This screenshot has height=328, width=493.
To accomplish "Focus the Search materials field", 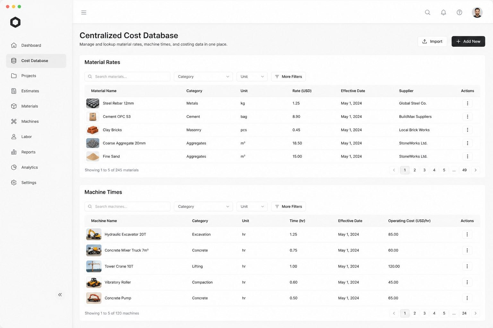I will coord(127,77).
